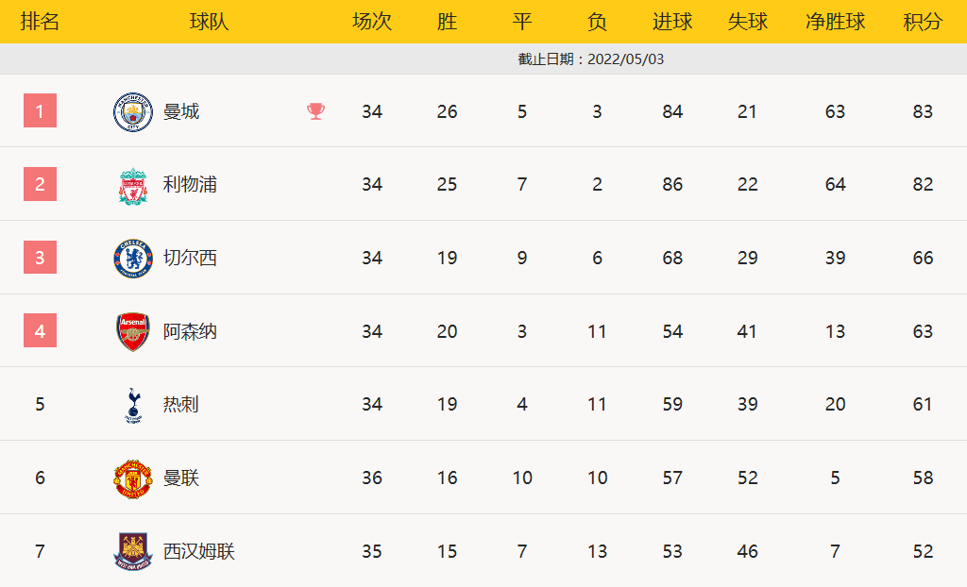This screenshot has width=967, height=587.
Task: Open the 阿森纳 team link
Action: (190, 331)
